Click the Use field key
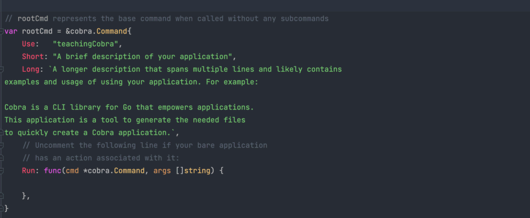 tap(29, 44)
